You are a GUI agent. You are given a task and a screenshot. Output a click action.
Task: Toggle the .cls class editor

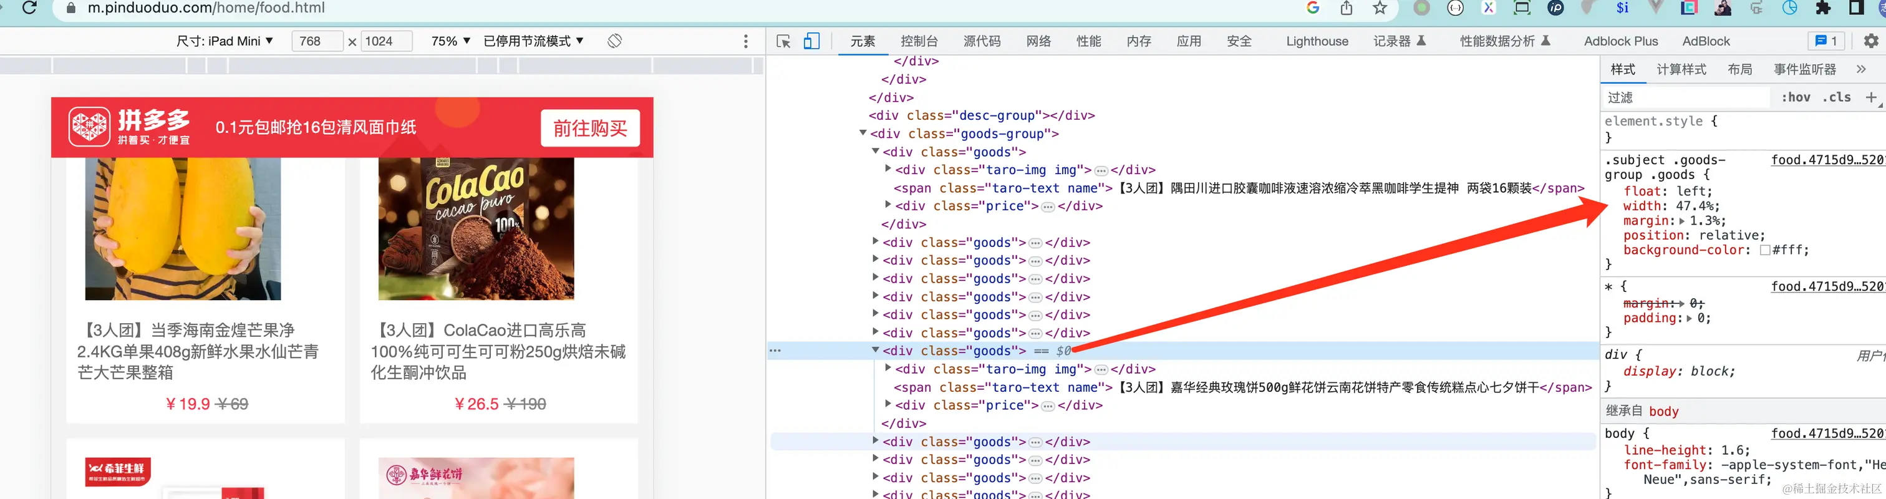(1836, 97)
